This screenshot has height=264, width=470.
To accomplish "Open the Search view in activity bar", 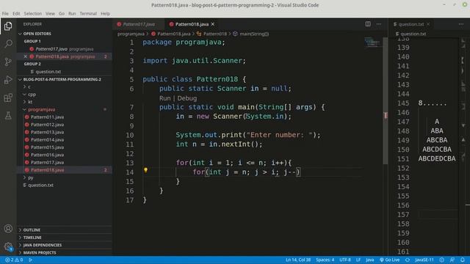I will [8, 44].
